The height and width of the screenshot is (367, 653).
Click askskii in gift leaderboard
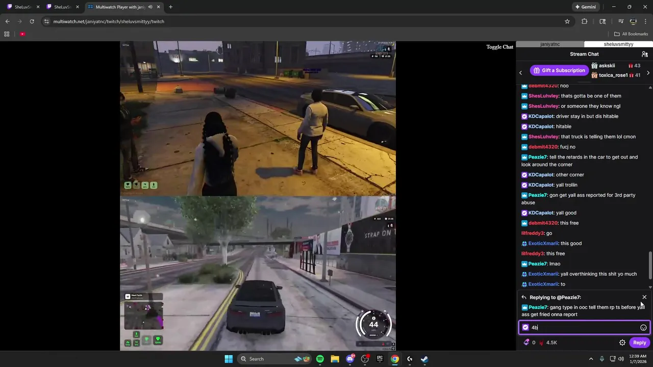tap(607, 66)
